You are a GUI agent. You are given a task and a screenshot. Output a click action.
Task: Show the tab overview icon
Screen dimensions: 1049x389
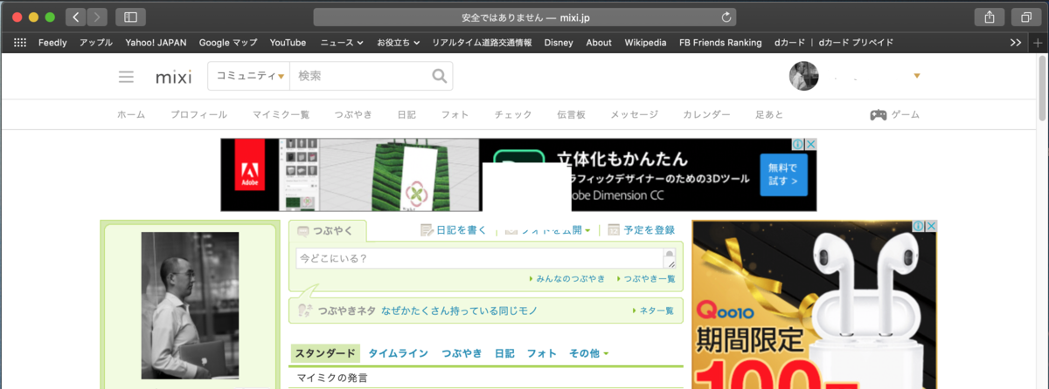pos(1025,17)
